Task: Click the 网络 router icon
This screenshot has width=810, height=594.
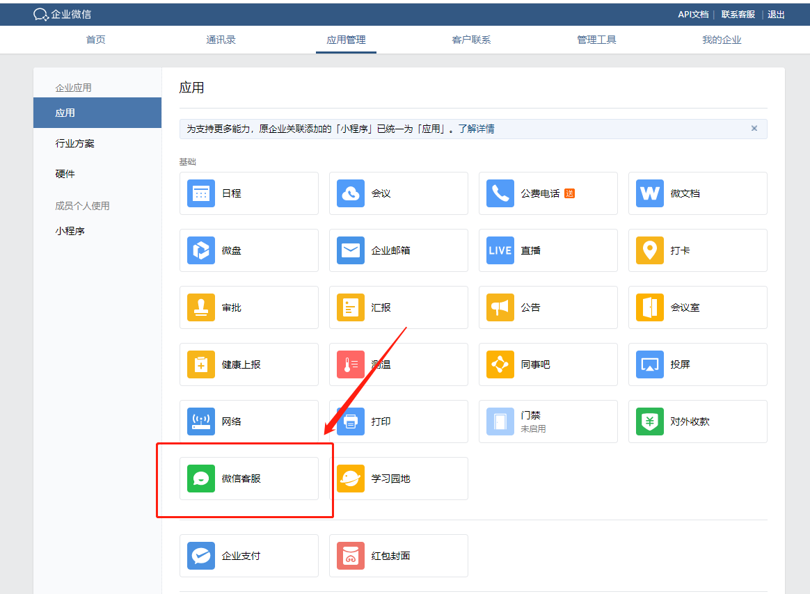Action: pos(201,422)
